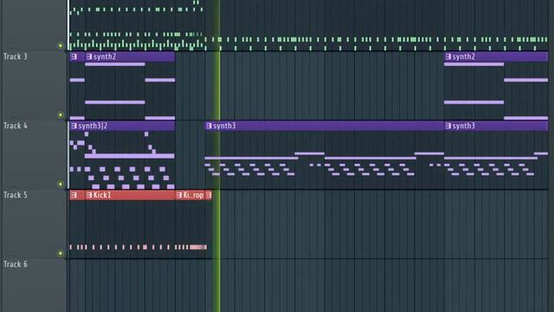Click the unnamed clip icon at start of Track 3
Viewport: 554px width, 312px height.
[x=74, y=56]
